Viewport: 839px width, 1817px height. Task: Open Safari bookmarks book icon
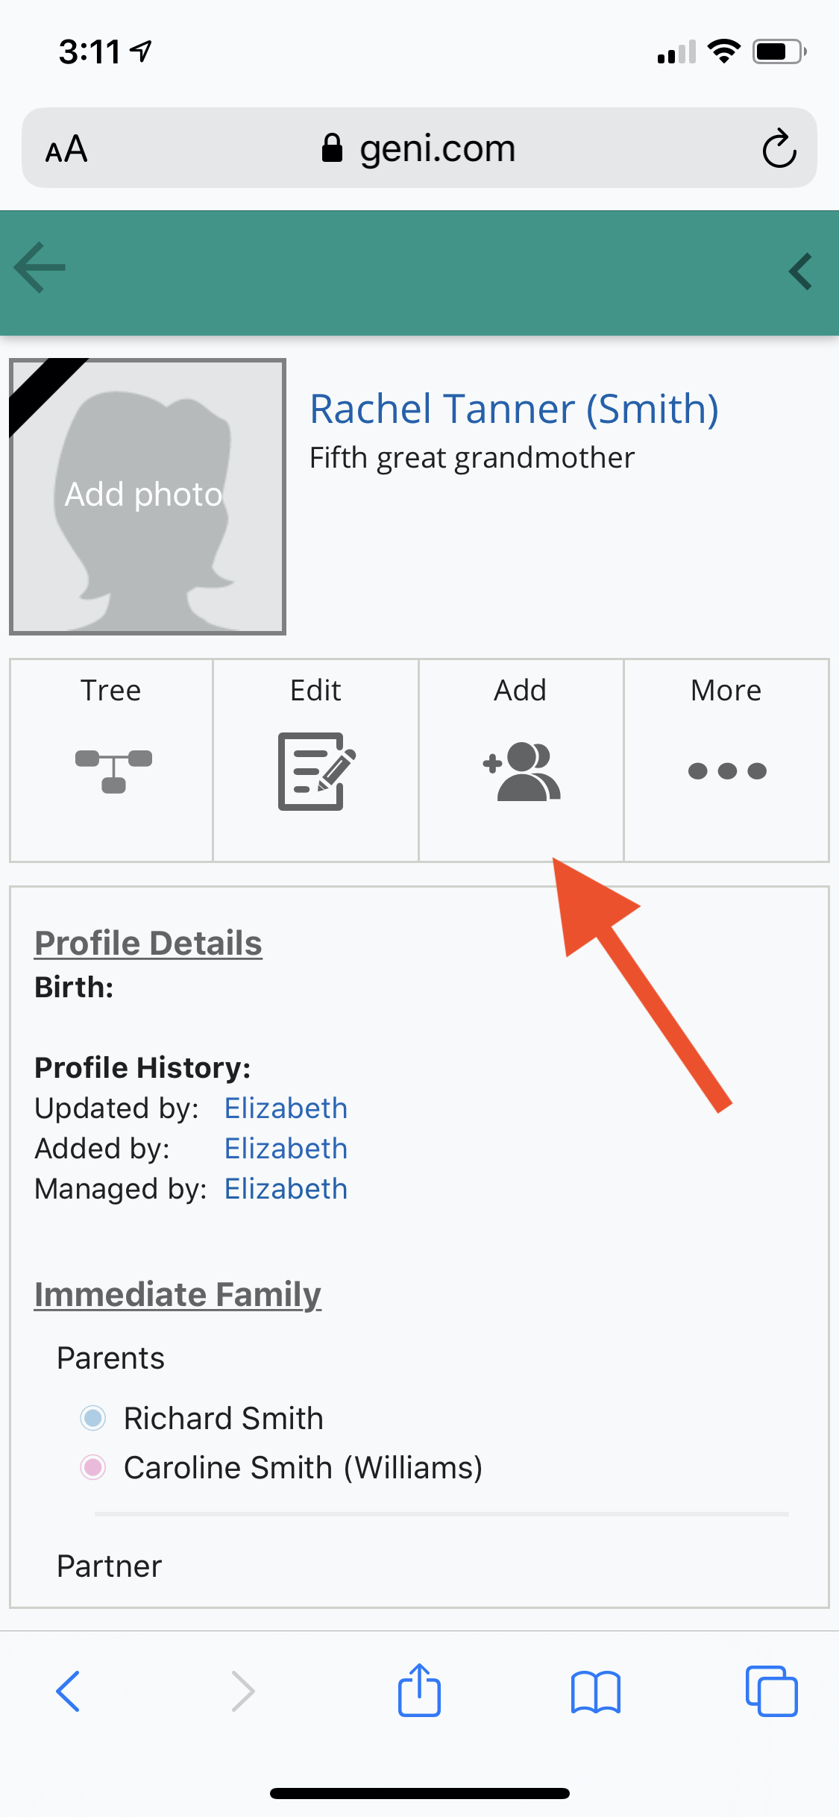tap(595, 1692)
